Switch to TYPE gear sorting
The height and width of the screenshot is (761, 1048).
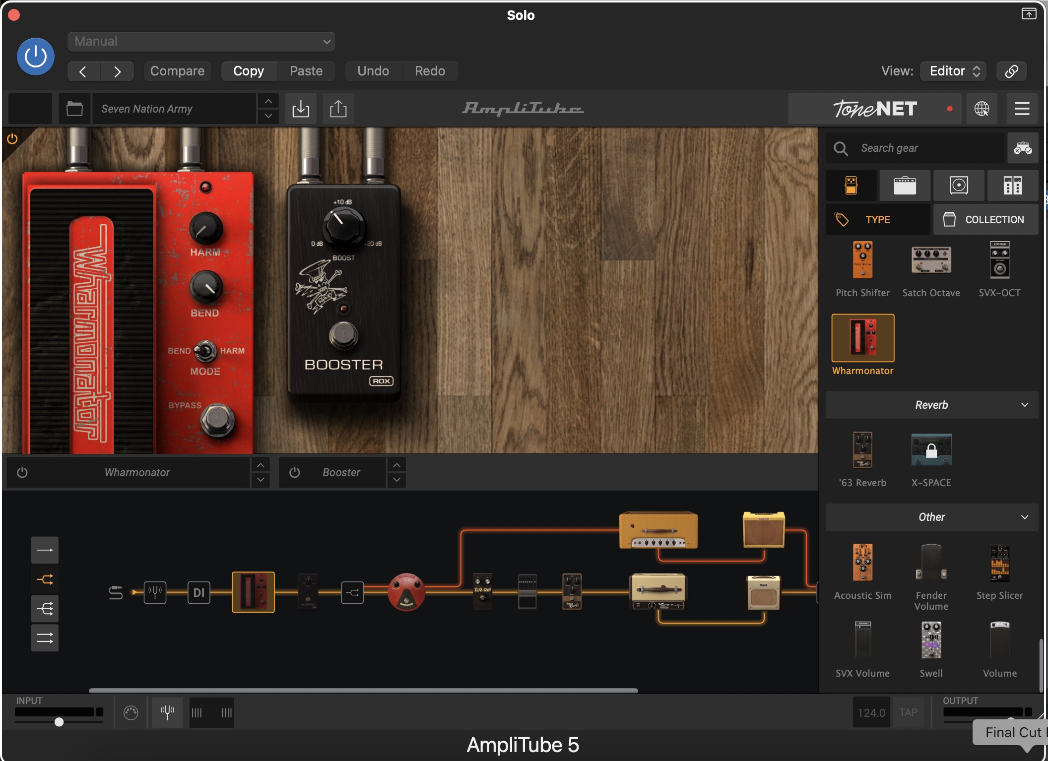[878, 219]
